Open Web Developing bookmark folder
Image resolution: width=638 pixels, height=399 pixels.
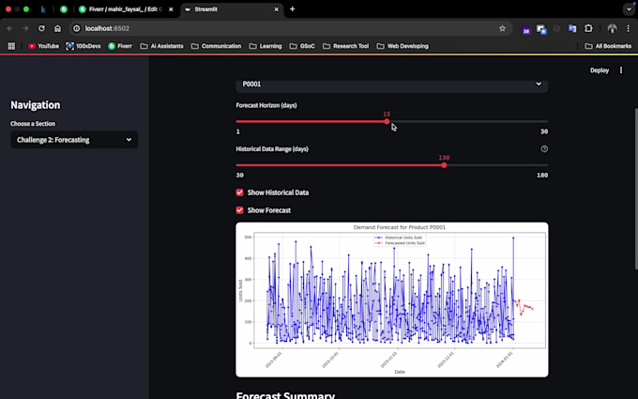point(403,46)
